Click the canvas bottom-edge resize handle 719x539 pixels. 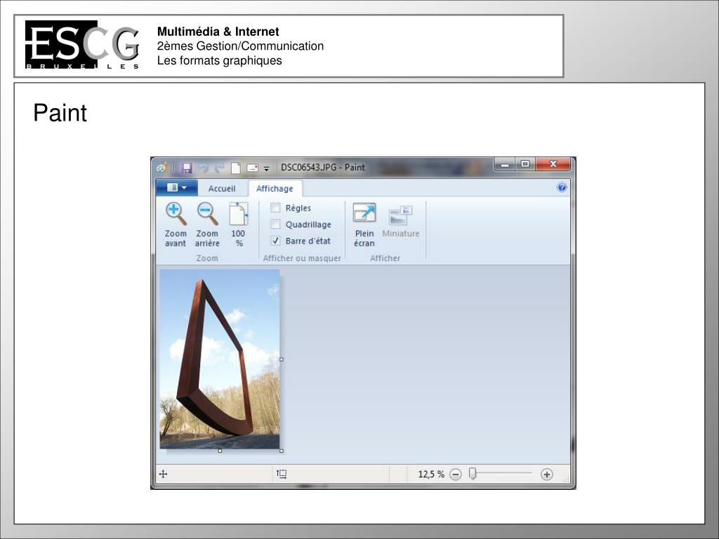[x=220, y=451]
